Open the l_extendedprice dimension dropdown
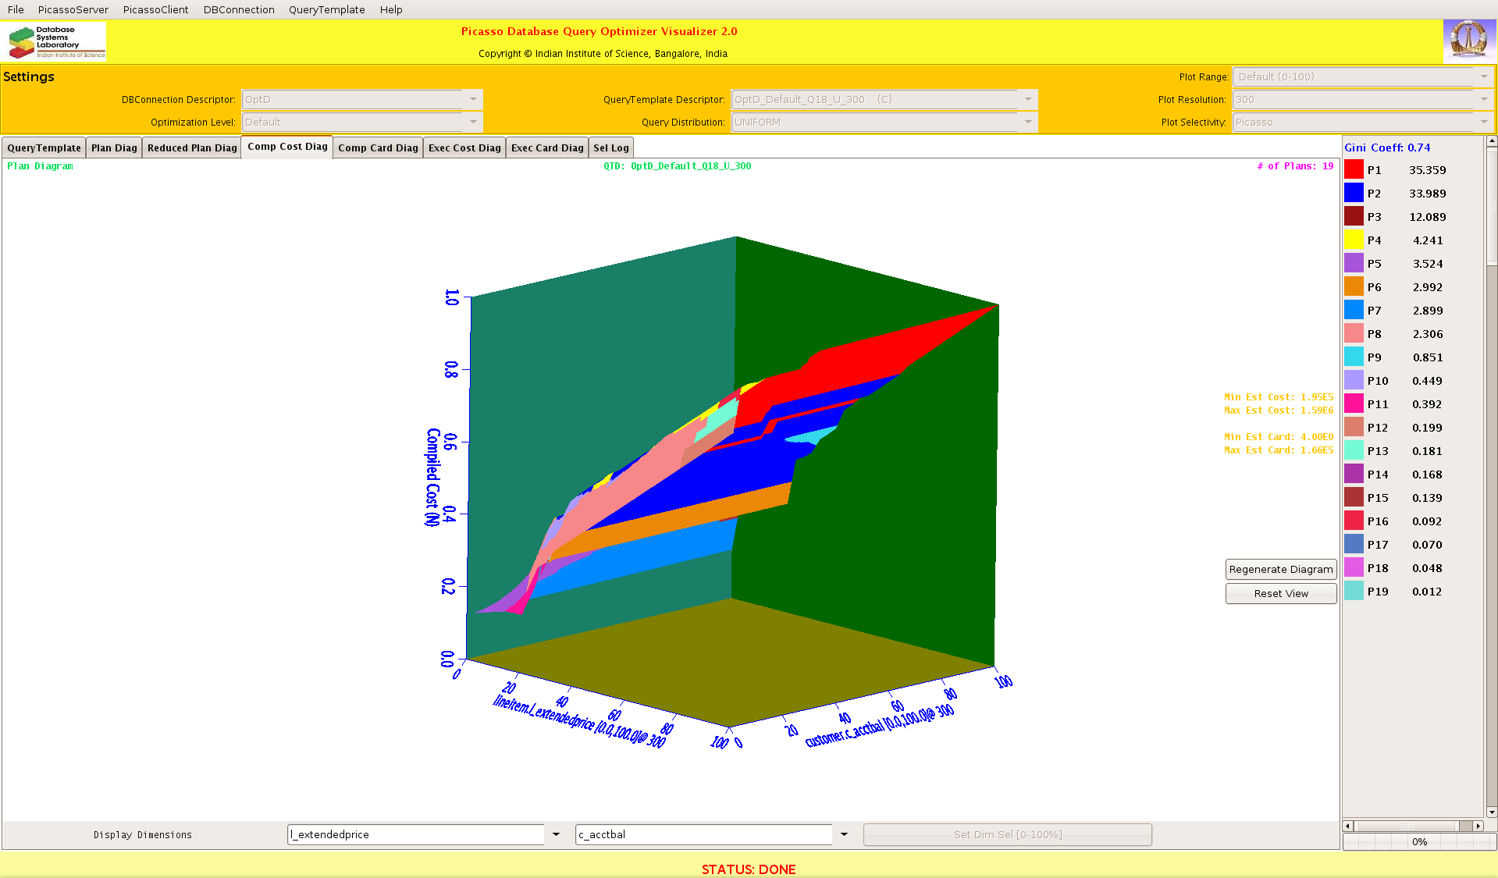This screenshot has width=1498, height=878. tap(556, 834)
